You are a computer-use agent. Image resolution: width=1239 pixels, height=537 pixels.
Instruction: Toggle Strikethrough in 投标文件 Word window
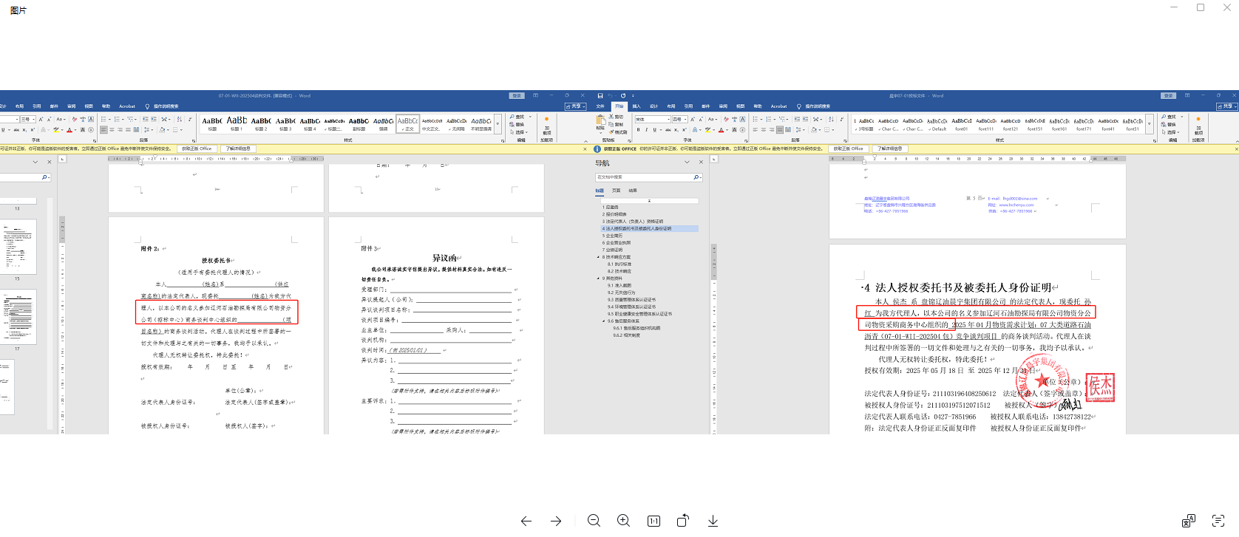click(668, 130)
